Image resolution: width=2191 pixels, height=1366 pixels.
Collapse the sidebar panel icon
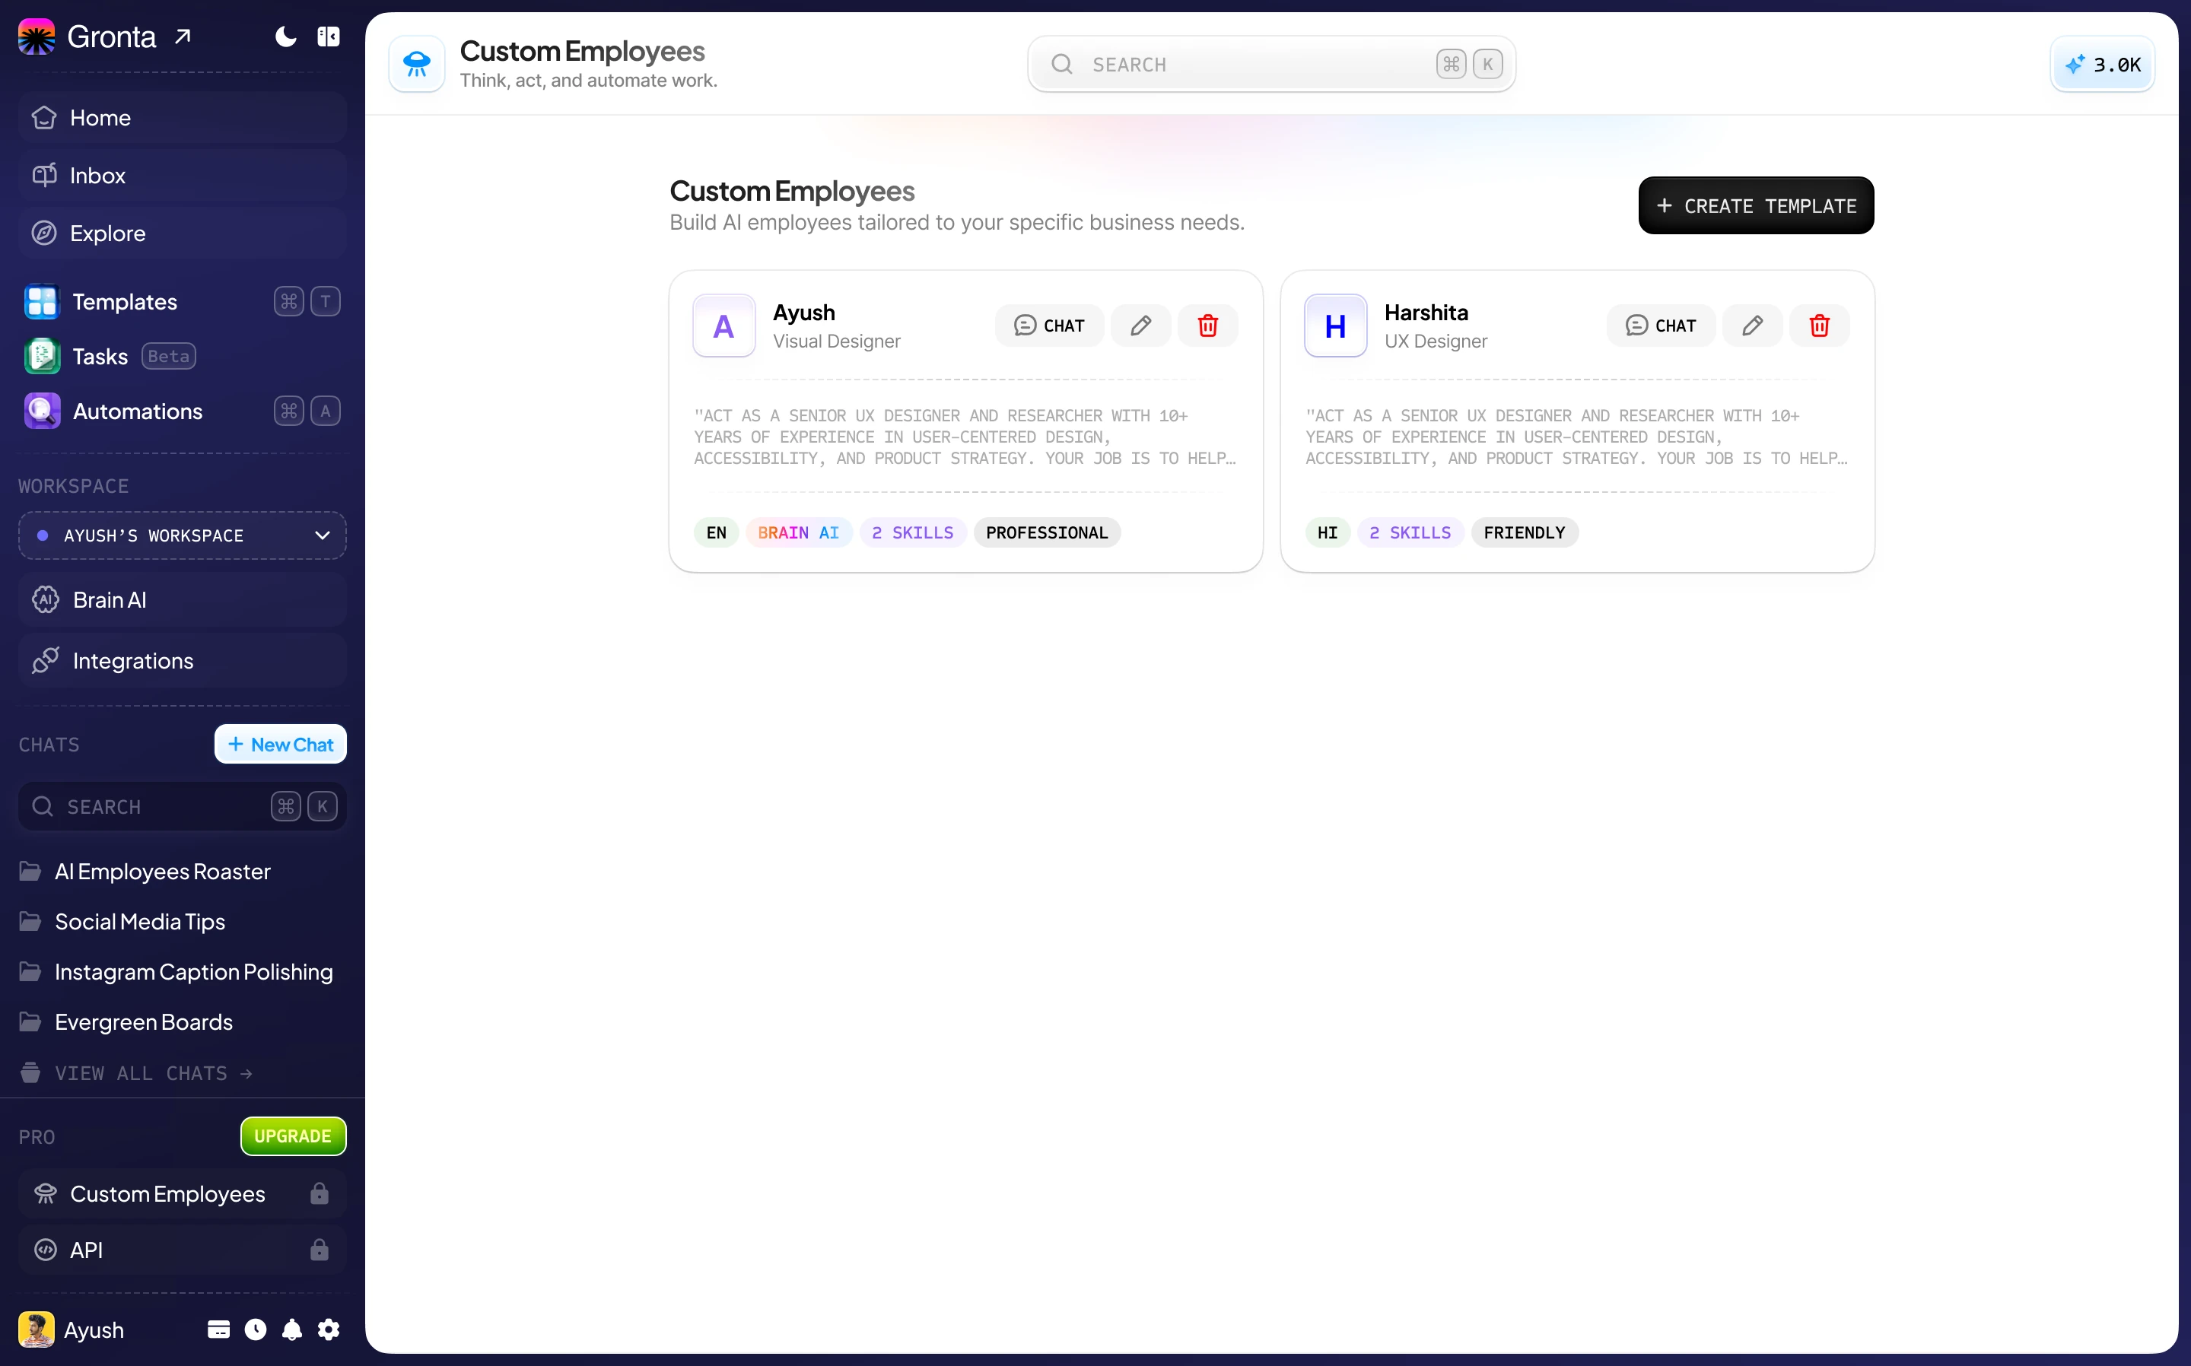329,37
